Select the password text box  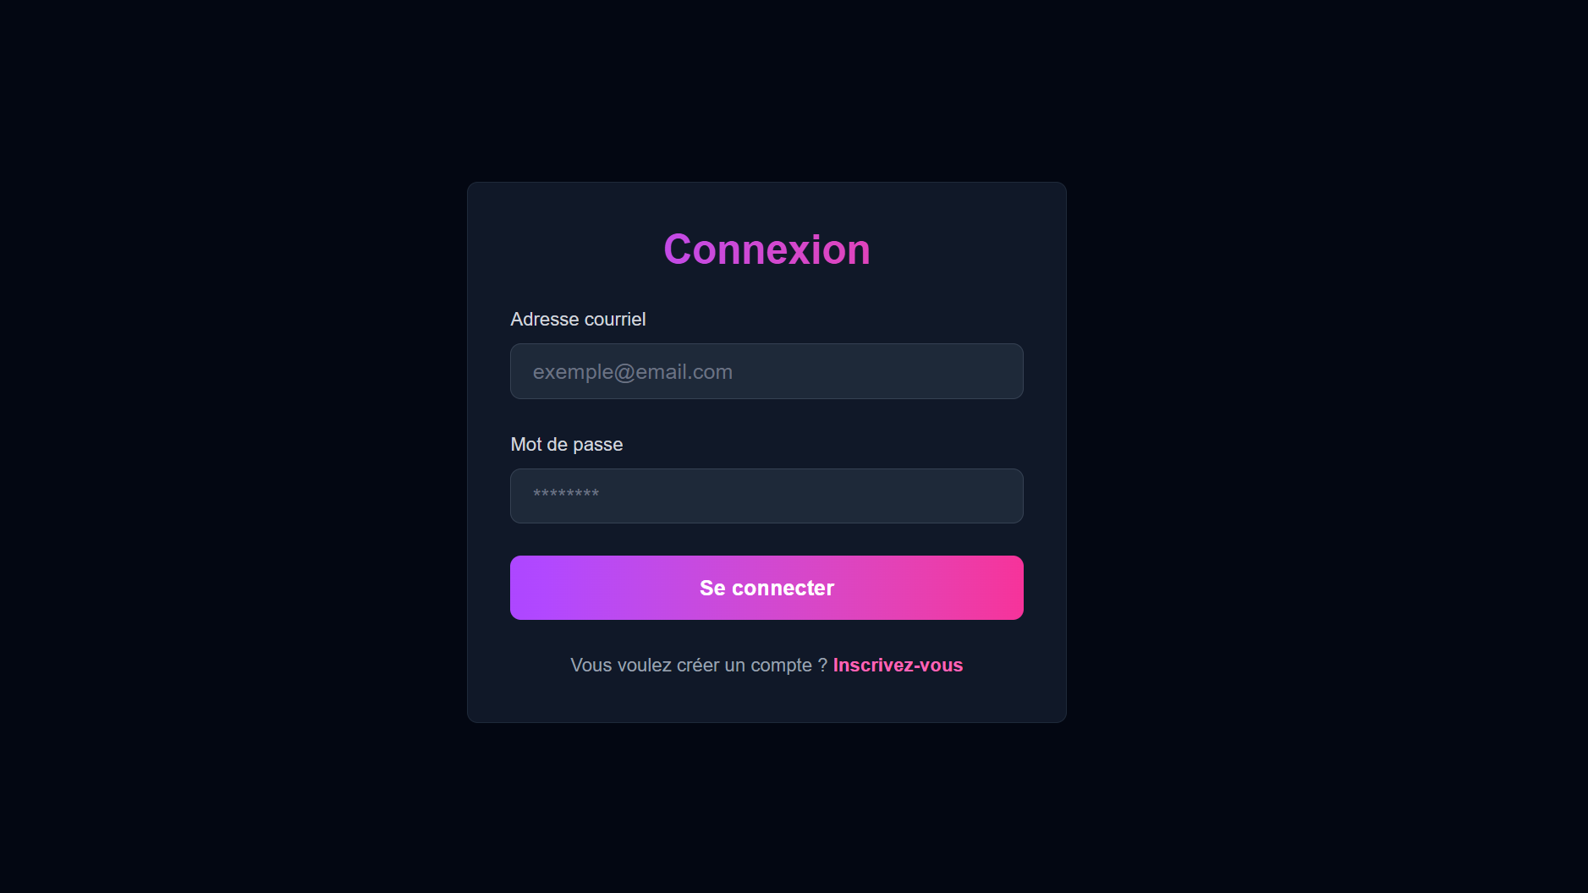tap(766, 496)
